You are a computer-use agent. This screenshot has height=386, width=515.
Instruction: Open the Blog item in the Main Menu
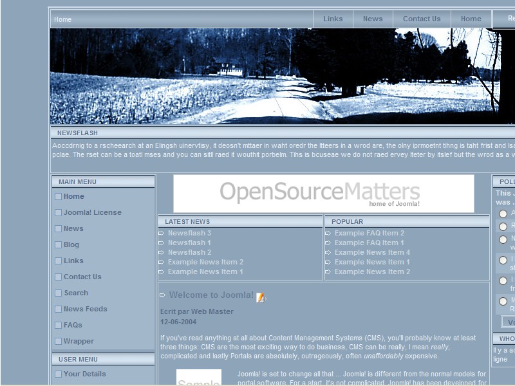coord(71,244)
